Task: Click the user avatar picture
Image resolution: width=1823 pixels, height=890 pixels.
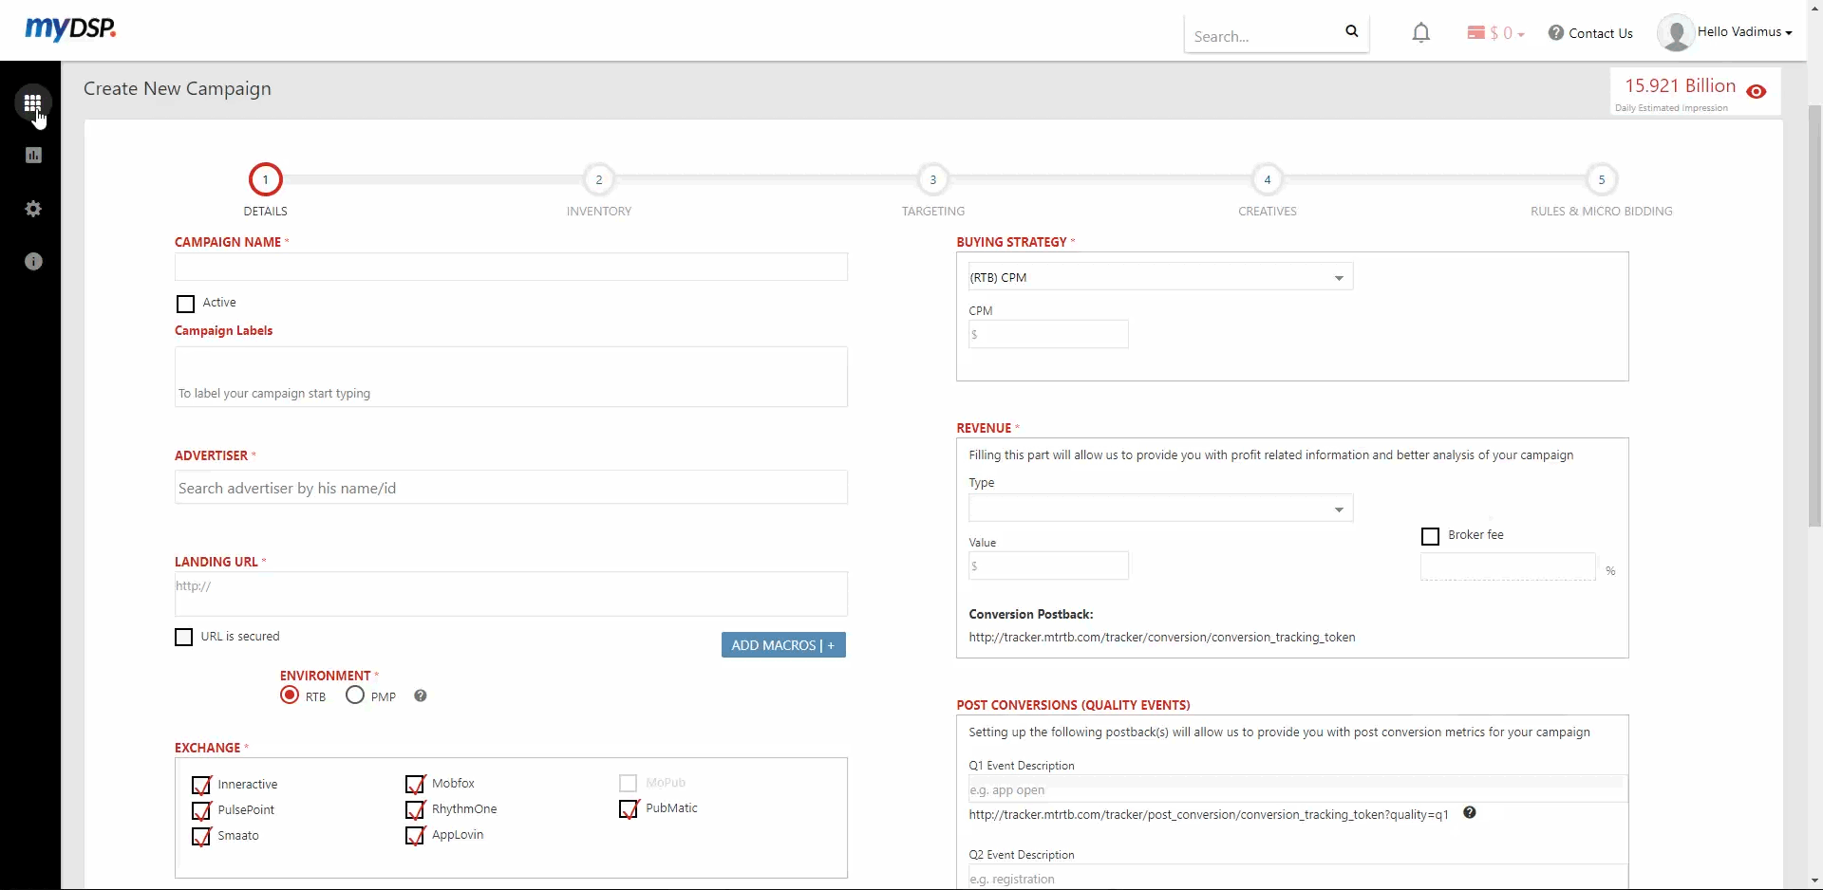Action: pyautogui.click(x=1676, y=33)
